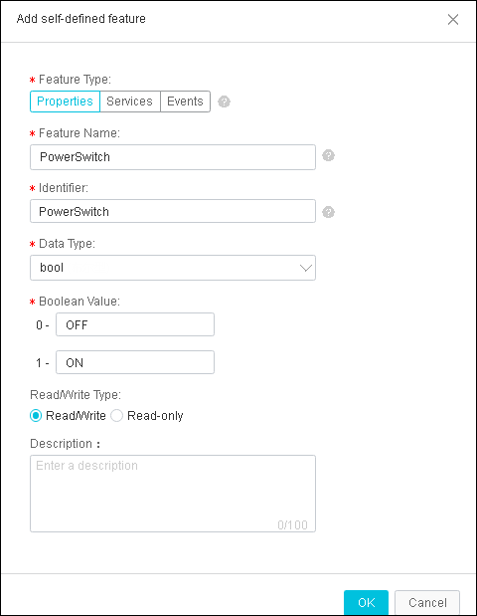This screenshot has height=616, width=477.
Task: Click inside the Description text area
Action: pos(173,494)
